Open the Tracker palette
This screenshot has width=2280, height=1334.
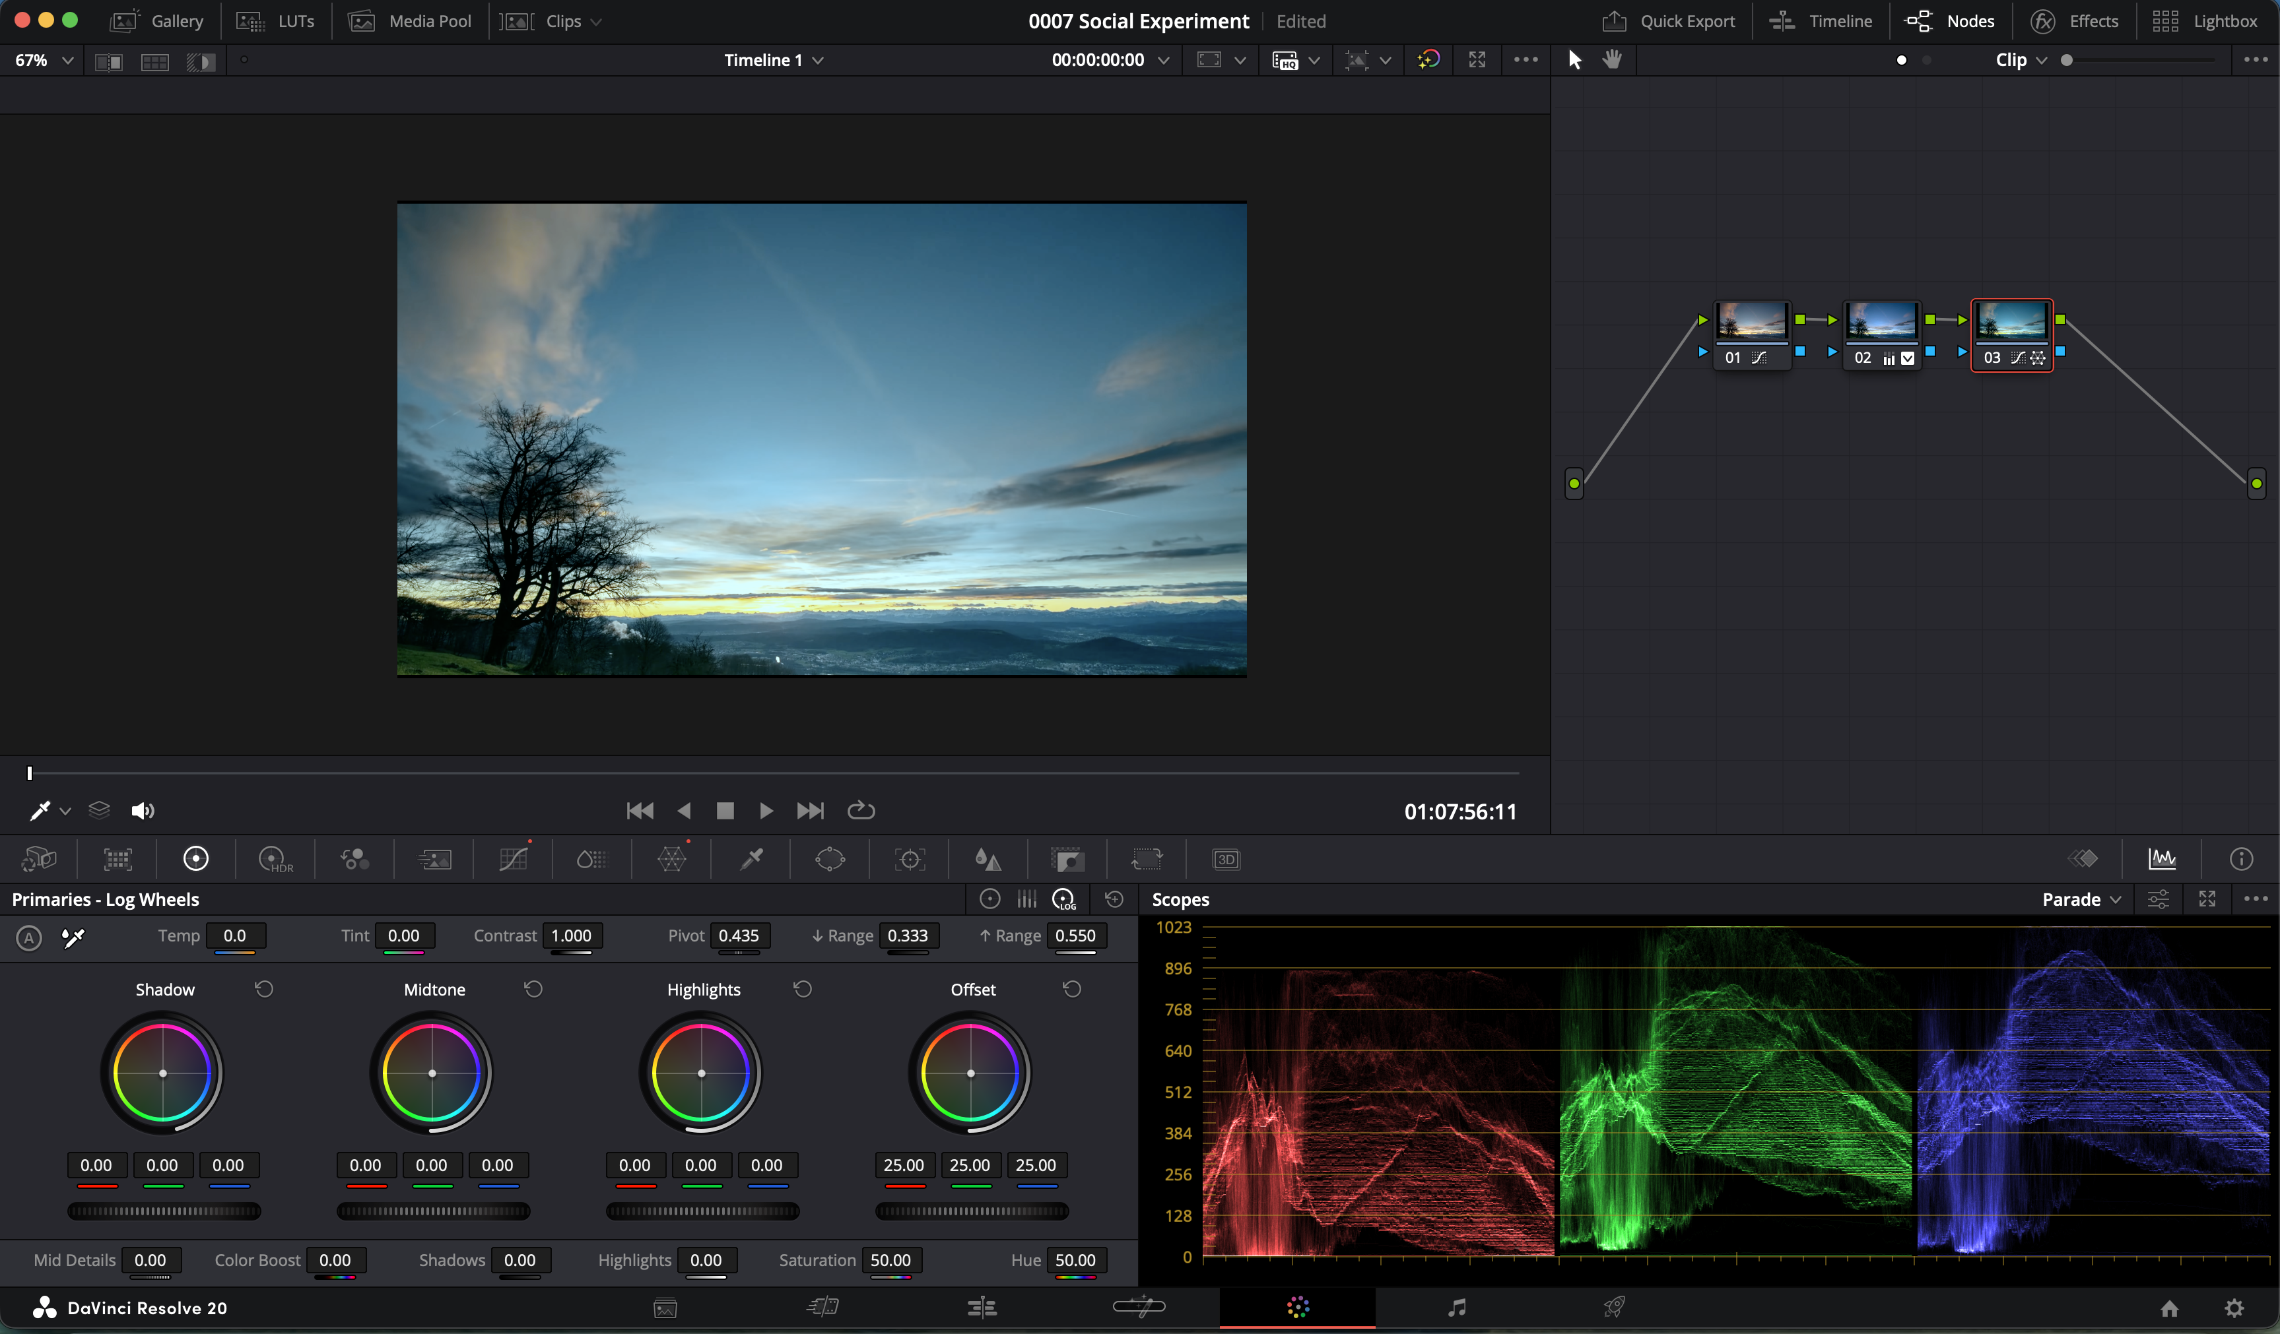(909, 858)
